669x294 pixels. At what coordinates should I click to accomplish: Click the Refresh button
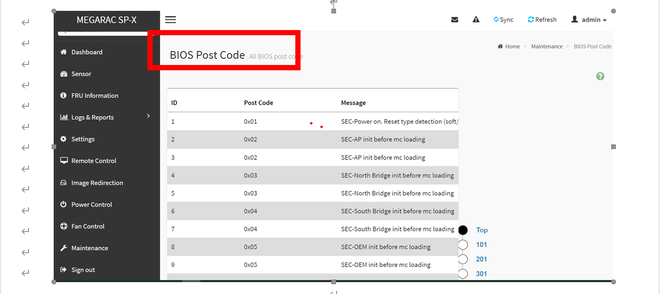542,20
